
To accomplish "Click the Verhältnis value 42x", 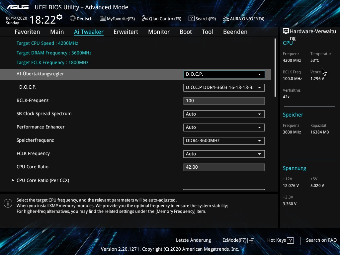I will pos(286,97).
